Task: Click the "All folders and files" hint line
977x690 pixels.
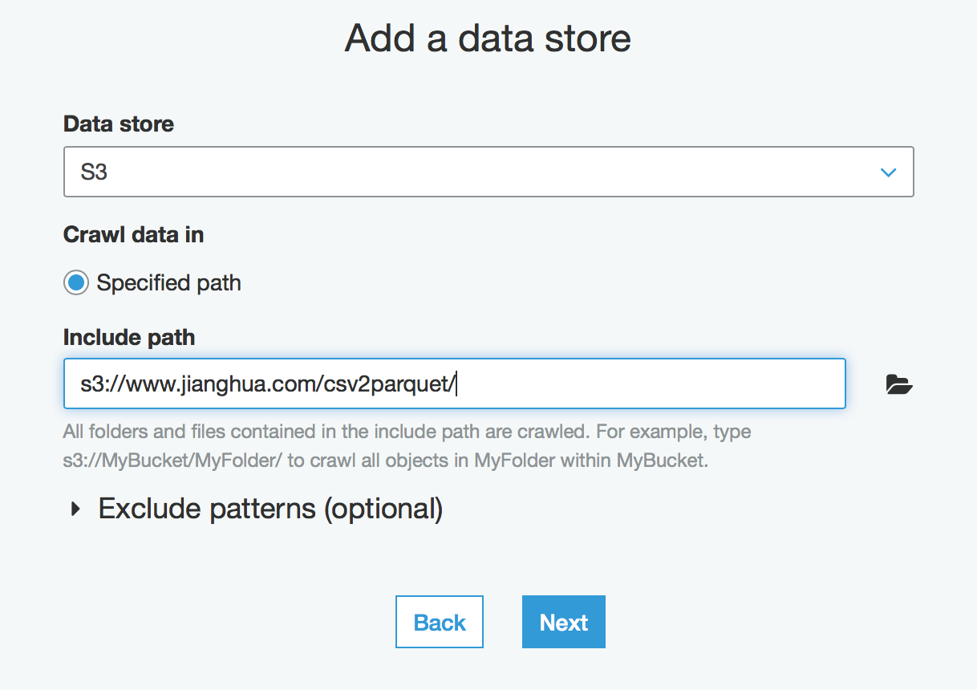Action: [407, 432]
